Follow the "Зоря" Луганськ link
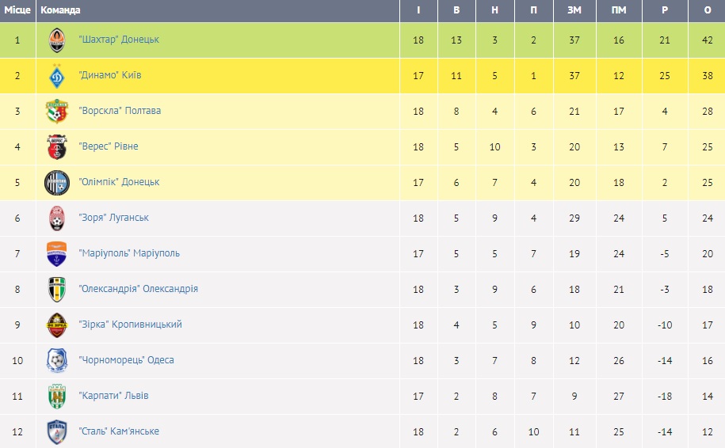 coord(114,218)
